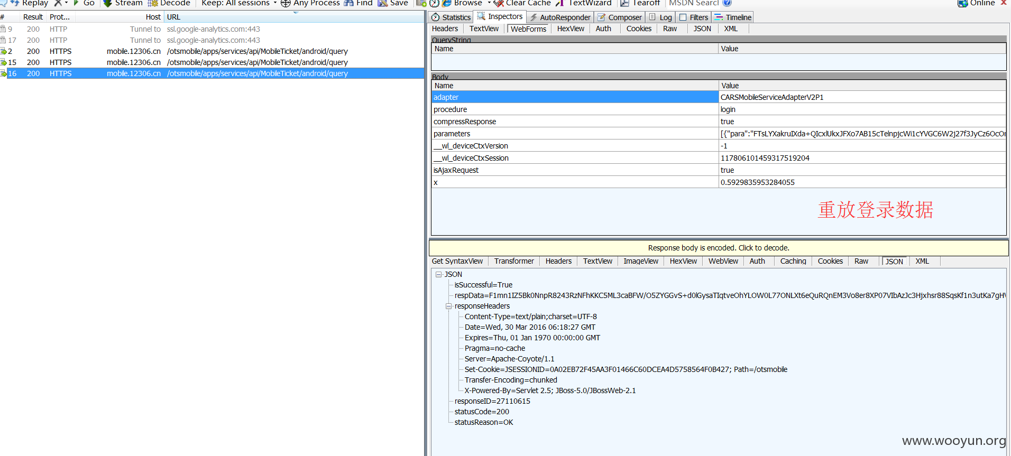Select the statusCode=200 tree item

pos(482,412)
